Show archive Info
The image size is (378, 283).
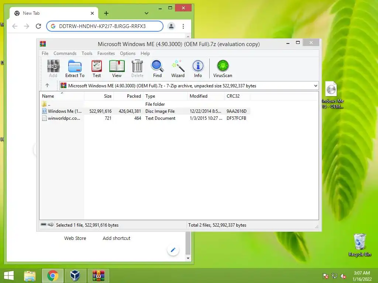[x=198, y=69]
